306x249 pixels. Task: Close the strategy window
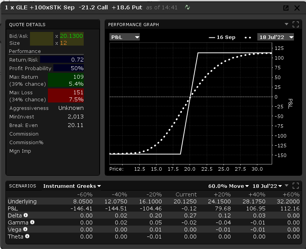pos(297,8)
